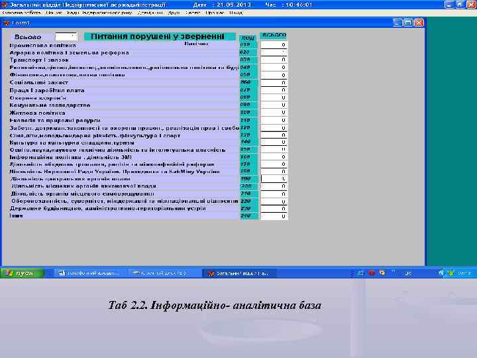
Task: Click count field for code 120 row
Action: coord(274,128)
